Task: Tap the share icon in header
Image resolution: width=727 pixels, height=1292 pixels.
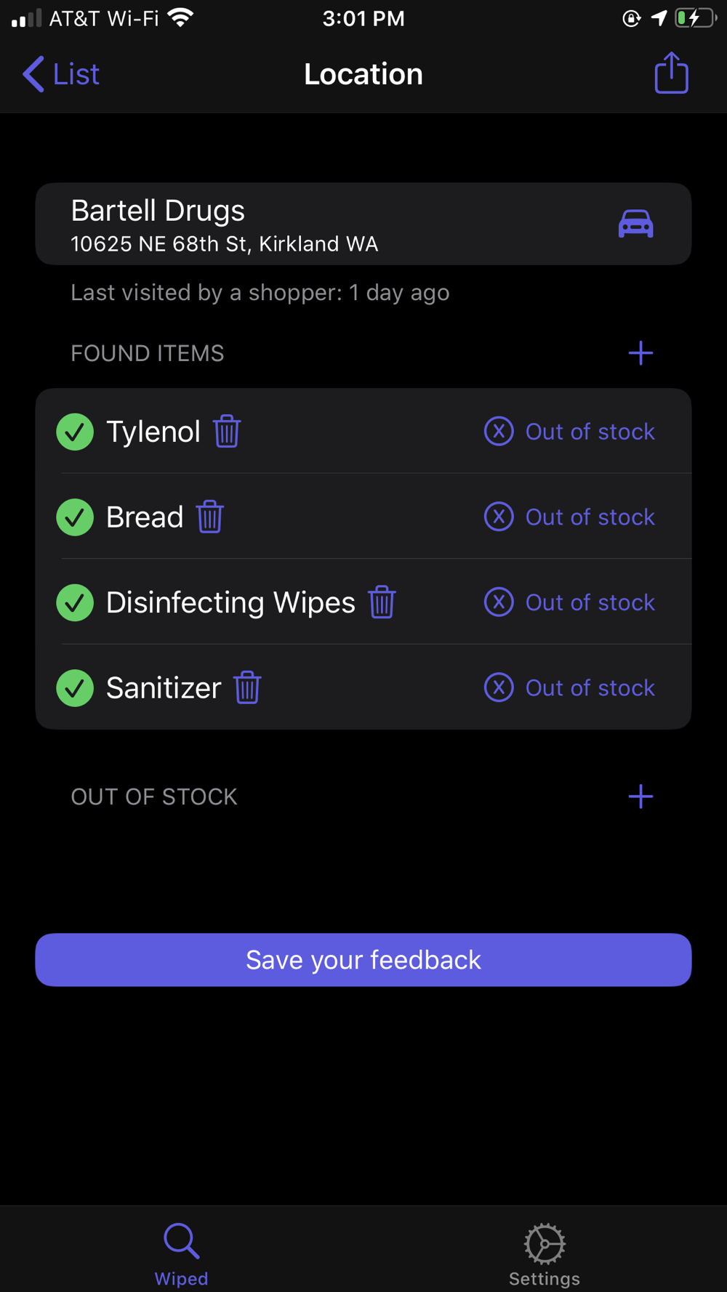Action: 671,73
